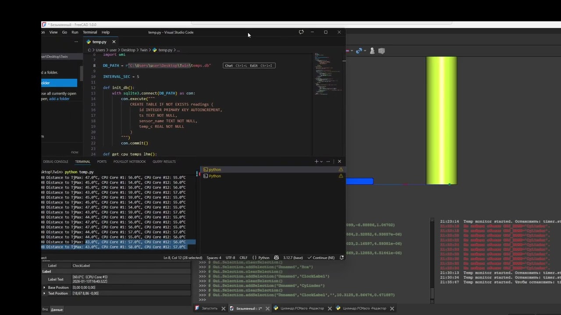The height and width of the screenshot is (315, 561).
Task: Open the Run menu in VS Code
Action: [75, 32]
